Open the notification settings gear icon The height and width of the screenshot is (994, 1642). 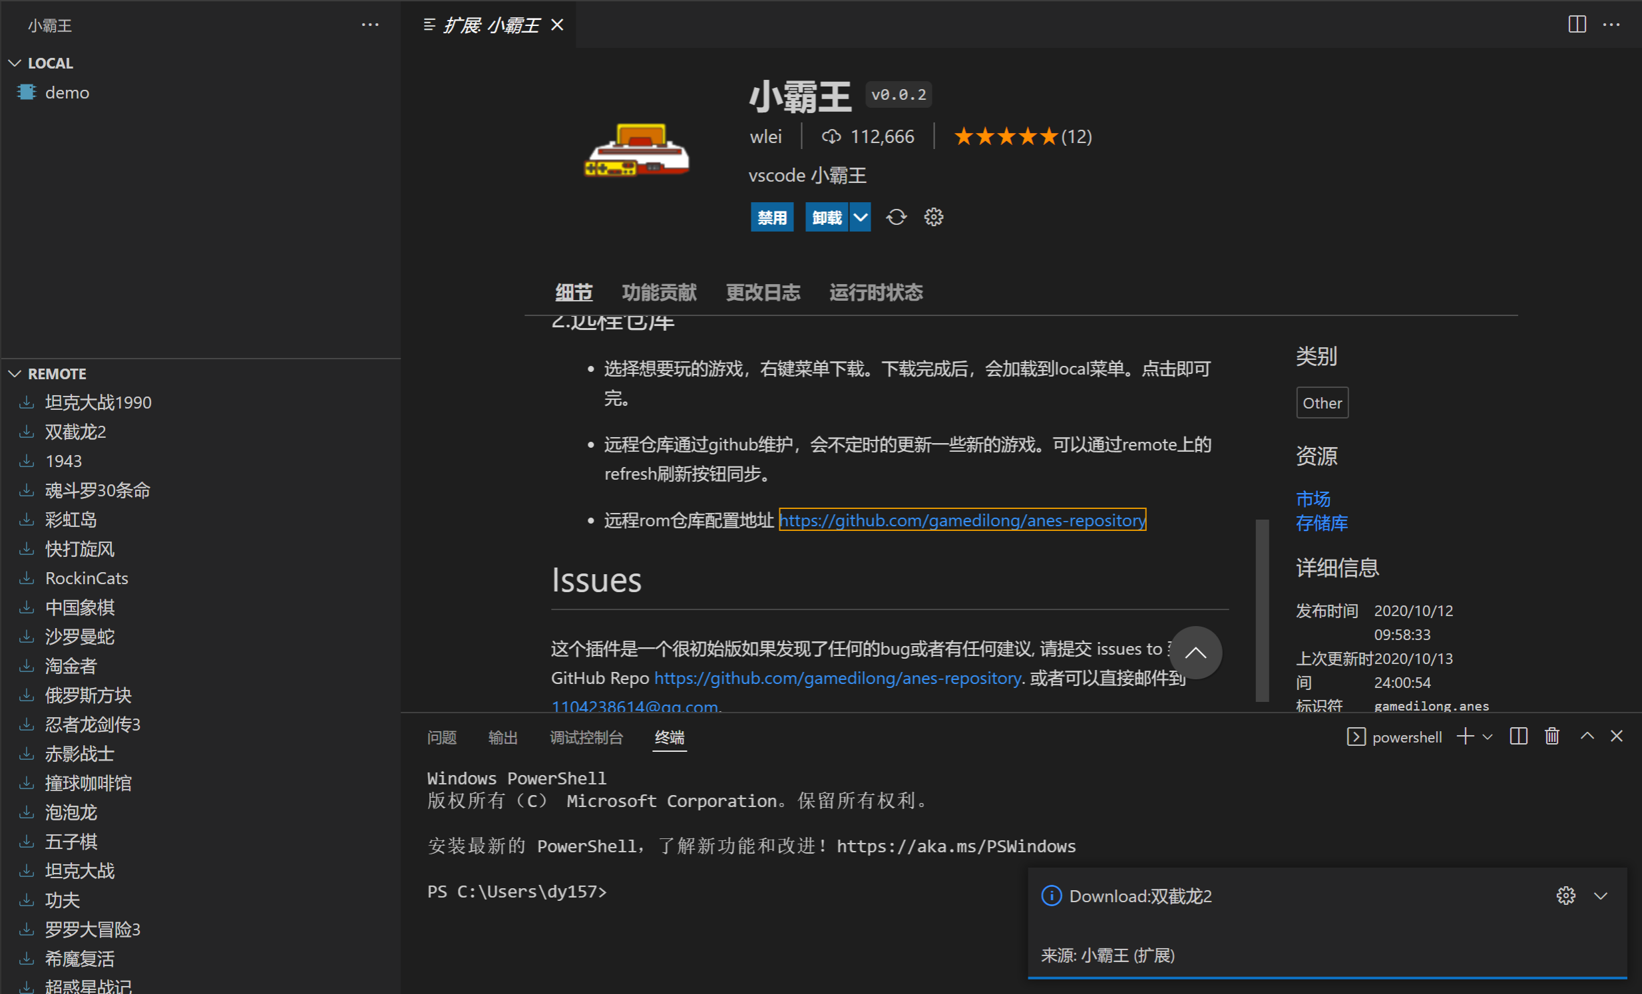[x=1565, y=896]
